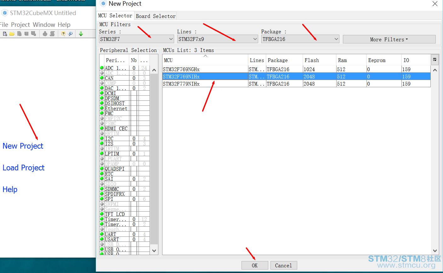Click the UART peripheral row
Image resolution: width=443 pixels, height=273 pixels.
tap(125, 234)
